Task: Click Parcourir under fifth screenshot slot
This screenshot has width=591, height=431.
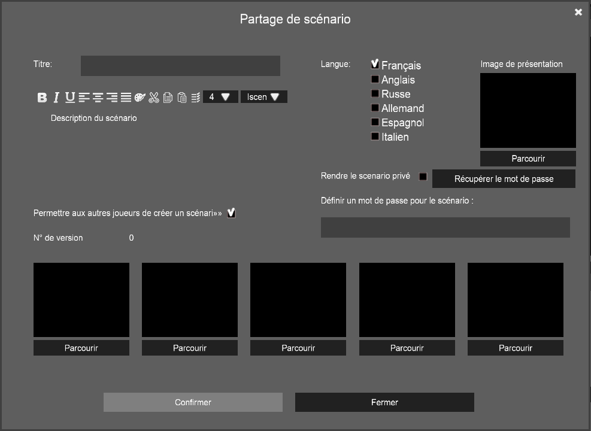Action: [x=515, y=348]
